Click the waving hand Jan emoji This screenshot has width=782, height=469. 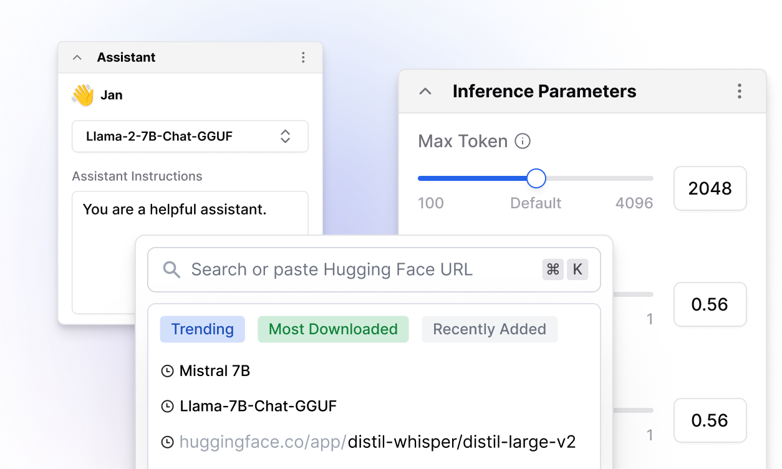(83, 95)
